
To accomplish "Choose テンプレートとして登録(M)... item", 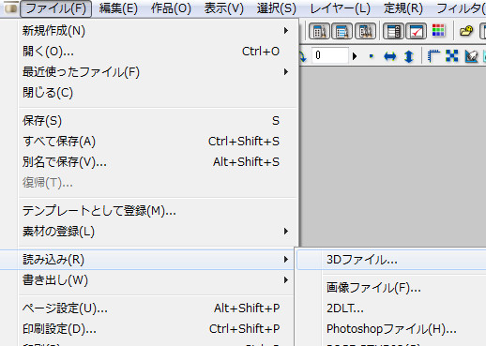I will (x=156, y=211).
